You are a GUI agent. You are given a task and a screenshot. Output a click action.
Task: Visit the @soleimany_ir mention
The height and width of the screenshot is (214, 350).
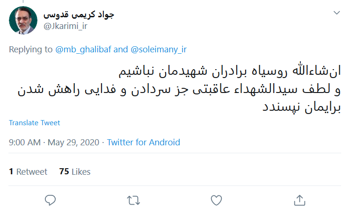pyautogui.click(x=158, y=49)
